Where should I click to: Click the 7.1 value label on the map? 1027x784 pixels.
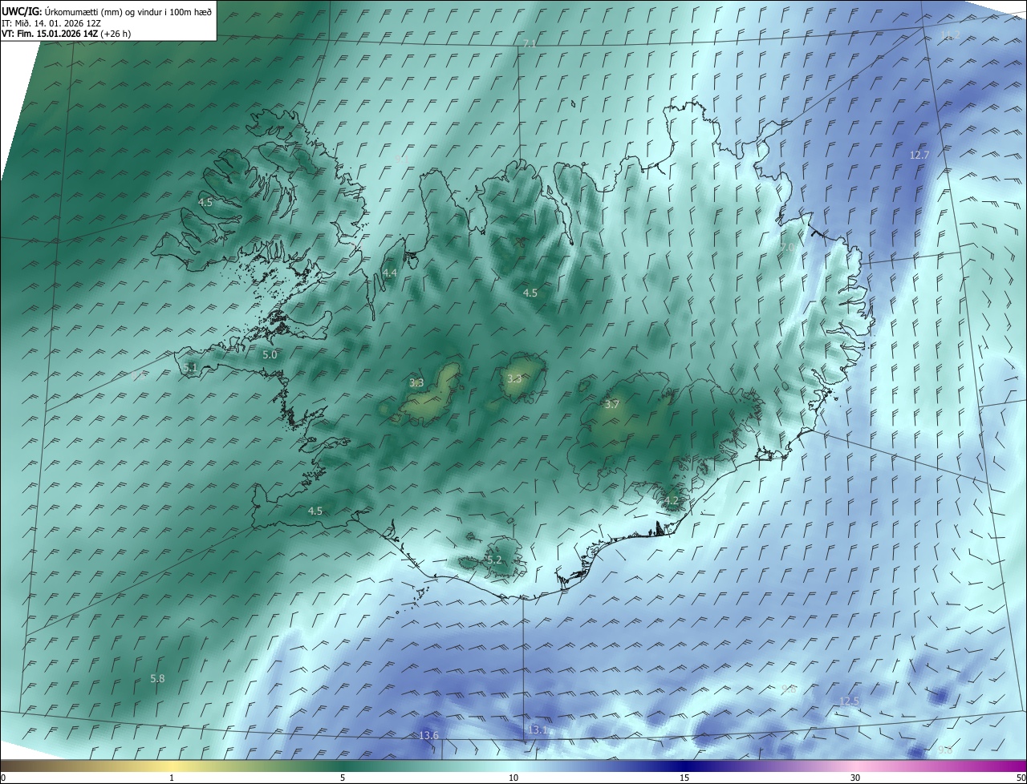click(530, 44)
